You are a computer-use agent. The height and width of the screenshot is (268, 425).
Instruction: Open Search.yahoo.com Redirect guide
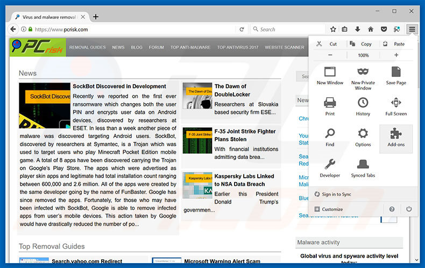(87, 261)
